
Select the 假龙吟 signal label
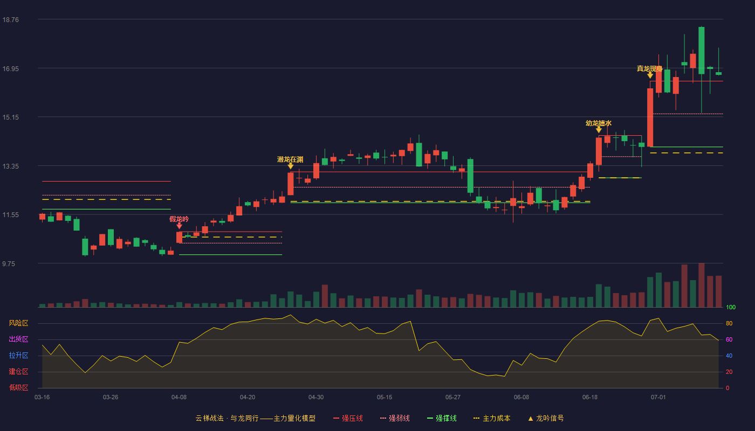pos(179,219)
